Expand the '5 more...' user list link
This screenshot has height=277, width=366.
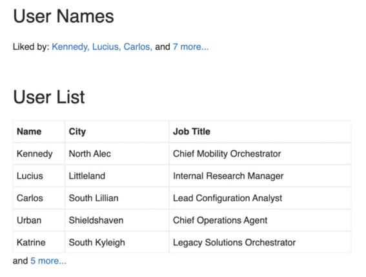click(x=48, y=261)
